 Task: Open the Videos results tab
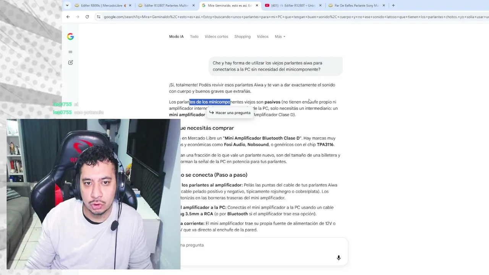pyautogui.click(x=262, y=37)
